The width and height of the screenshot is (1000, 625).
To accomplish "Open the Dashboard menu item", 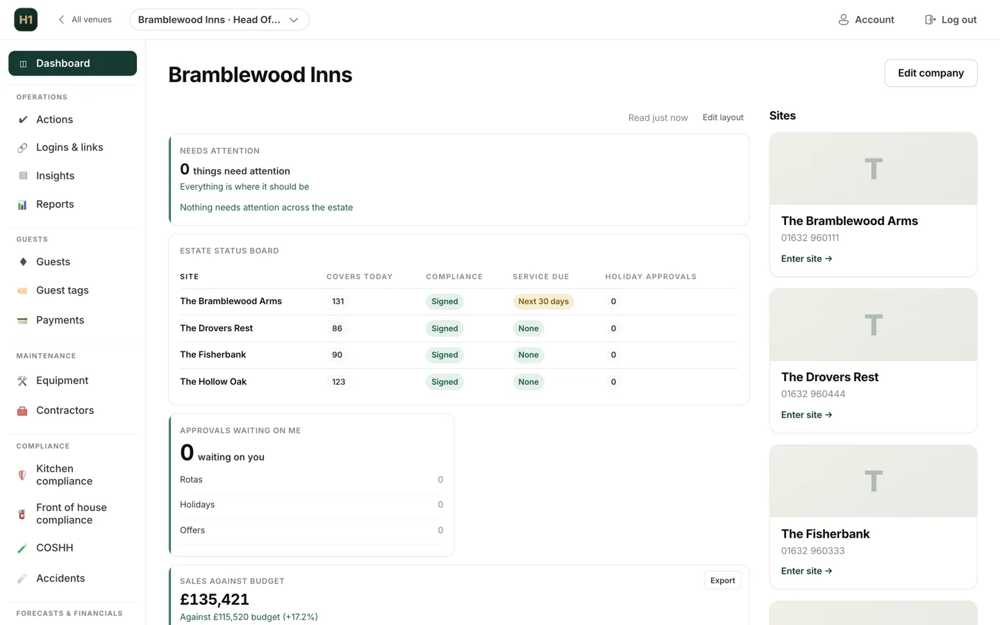I will pyautogui.click(x=72, y=63).
